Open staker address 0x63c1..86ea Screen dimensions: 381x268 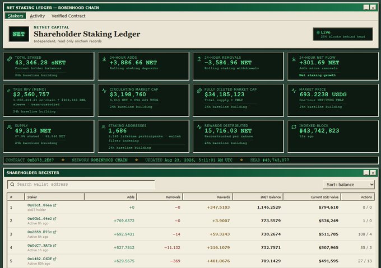[x=40, y=205]
